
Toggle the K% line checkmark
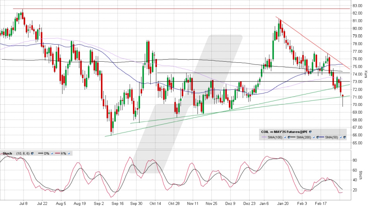(x=69, y=153)
